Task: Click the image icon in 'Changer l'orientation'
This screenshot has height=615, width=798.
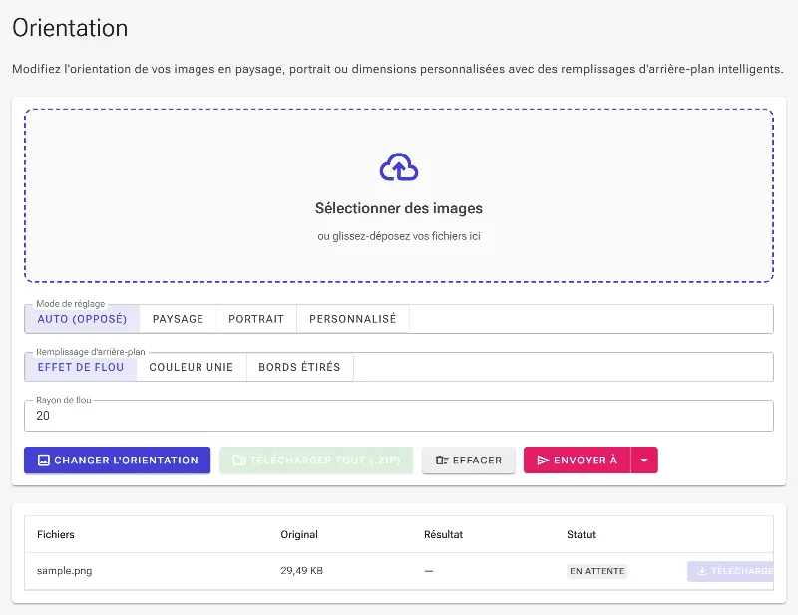Action: 44,461
